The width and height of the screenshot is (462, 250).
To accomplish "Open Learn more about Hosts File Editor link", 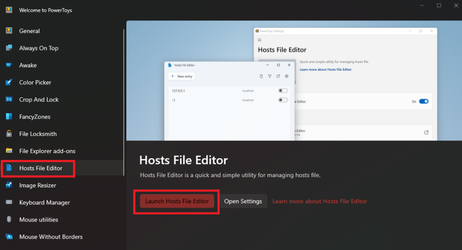I will (x=320, y=201).
